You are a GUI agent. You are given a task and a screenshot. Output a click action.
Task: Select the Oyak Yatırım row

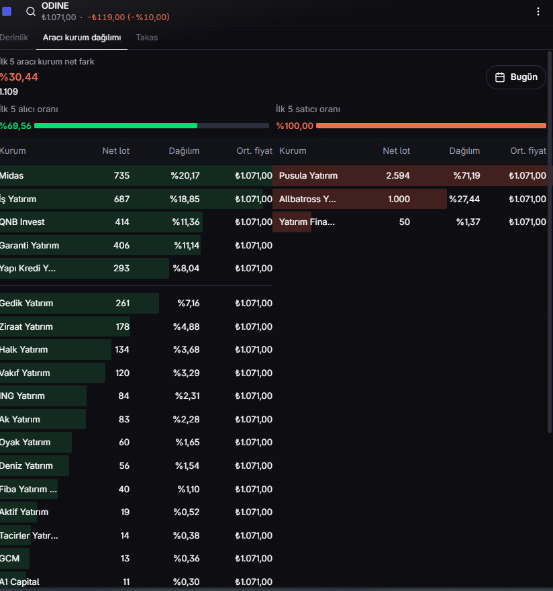(136, 442)
